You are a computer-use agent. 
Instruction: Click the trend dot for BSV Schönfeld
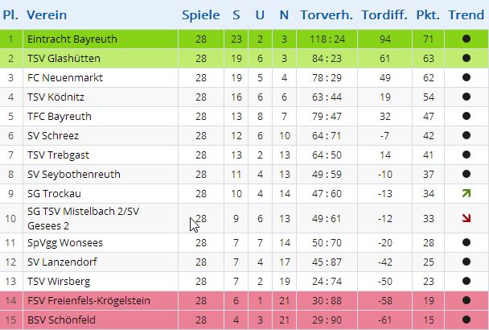coord(466,320)
